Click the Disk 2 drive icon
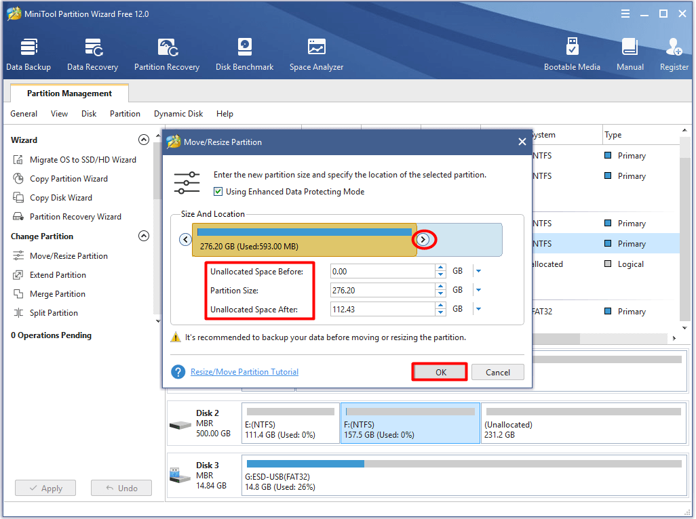696x519 pixels. click(180, 425)
